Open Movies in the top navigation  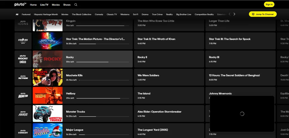56,5
